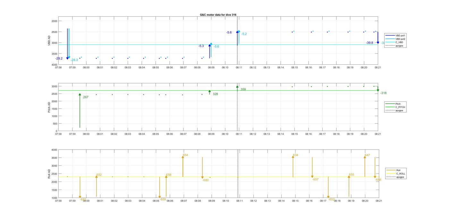Select the "VBD pot2" legend entry
The height and width of the screenshot is (222, 449).
point(396,39)
